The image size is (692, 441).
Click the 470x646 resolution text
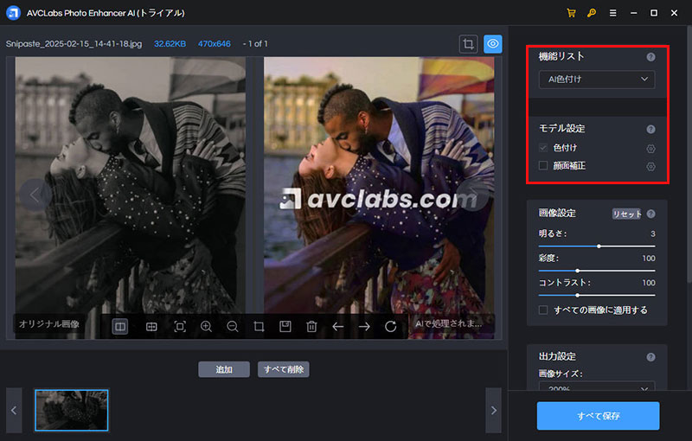coord(214,43)
